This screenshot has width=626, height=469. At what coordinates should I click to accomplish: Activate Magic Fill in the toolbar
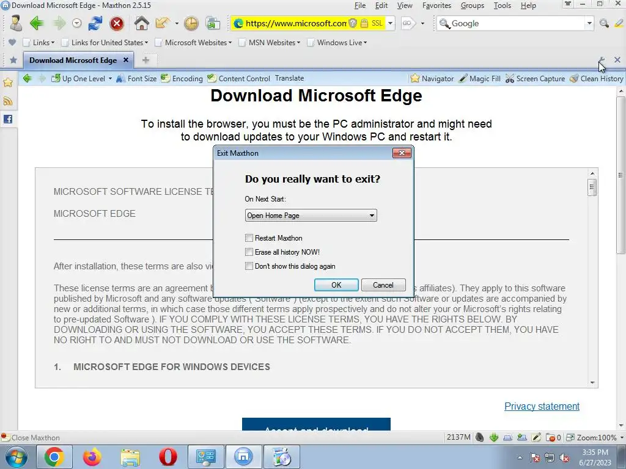tap(480, 79)
